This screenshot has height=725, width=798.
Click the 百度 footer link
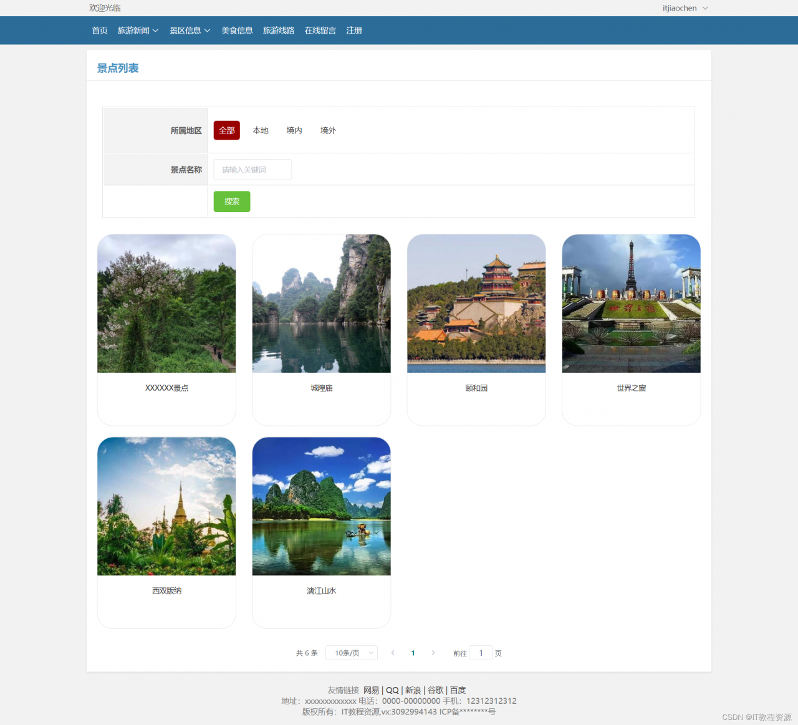(458, 690)
